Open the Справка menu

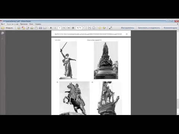[38, 24]
